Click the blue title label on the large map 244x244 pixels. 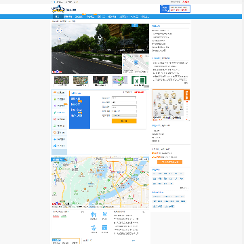click(58, 160)
